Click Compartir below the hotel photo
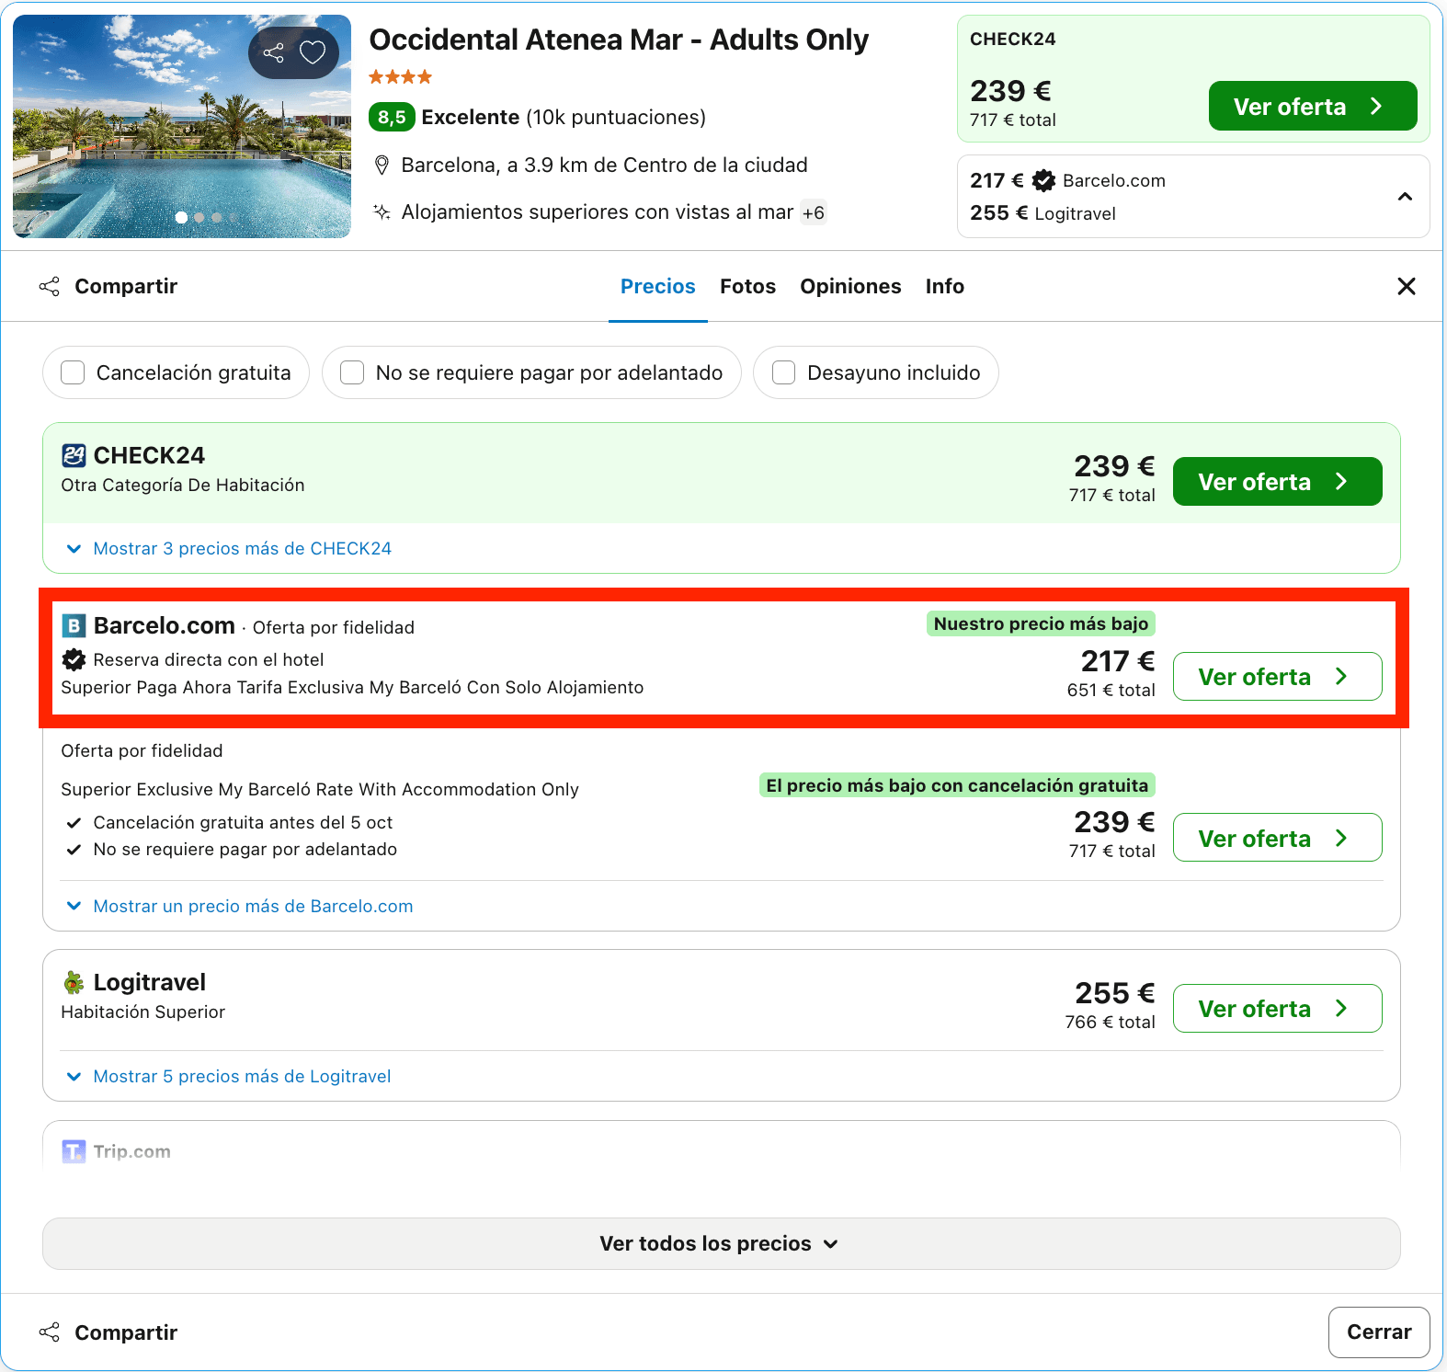Screen dimensions: 1447x1372 pyautogui.click(x=108, y=286)
